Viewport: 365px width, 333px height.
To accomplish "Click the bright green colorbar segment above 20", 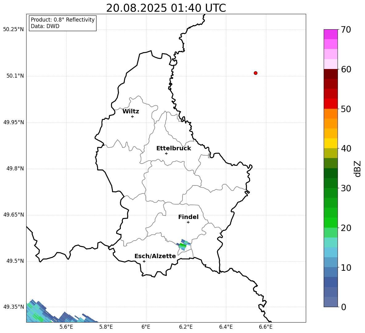I will tap(330, 222).
